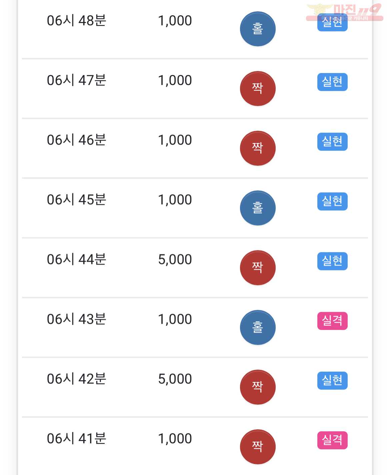Click the red 짝 circle at 06시 47분
Screen dimensions: 387x475
pos(258,89)
